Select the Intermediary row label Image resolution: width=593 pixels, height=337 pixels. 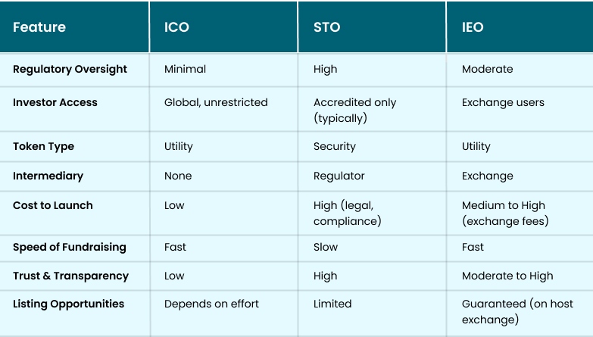coord(48,176)
